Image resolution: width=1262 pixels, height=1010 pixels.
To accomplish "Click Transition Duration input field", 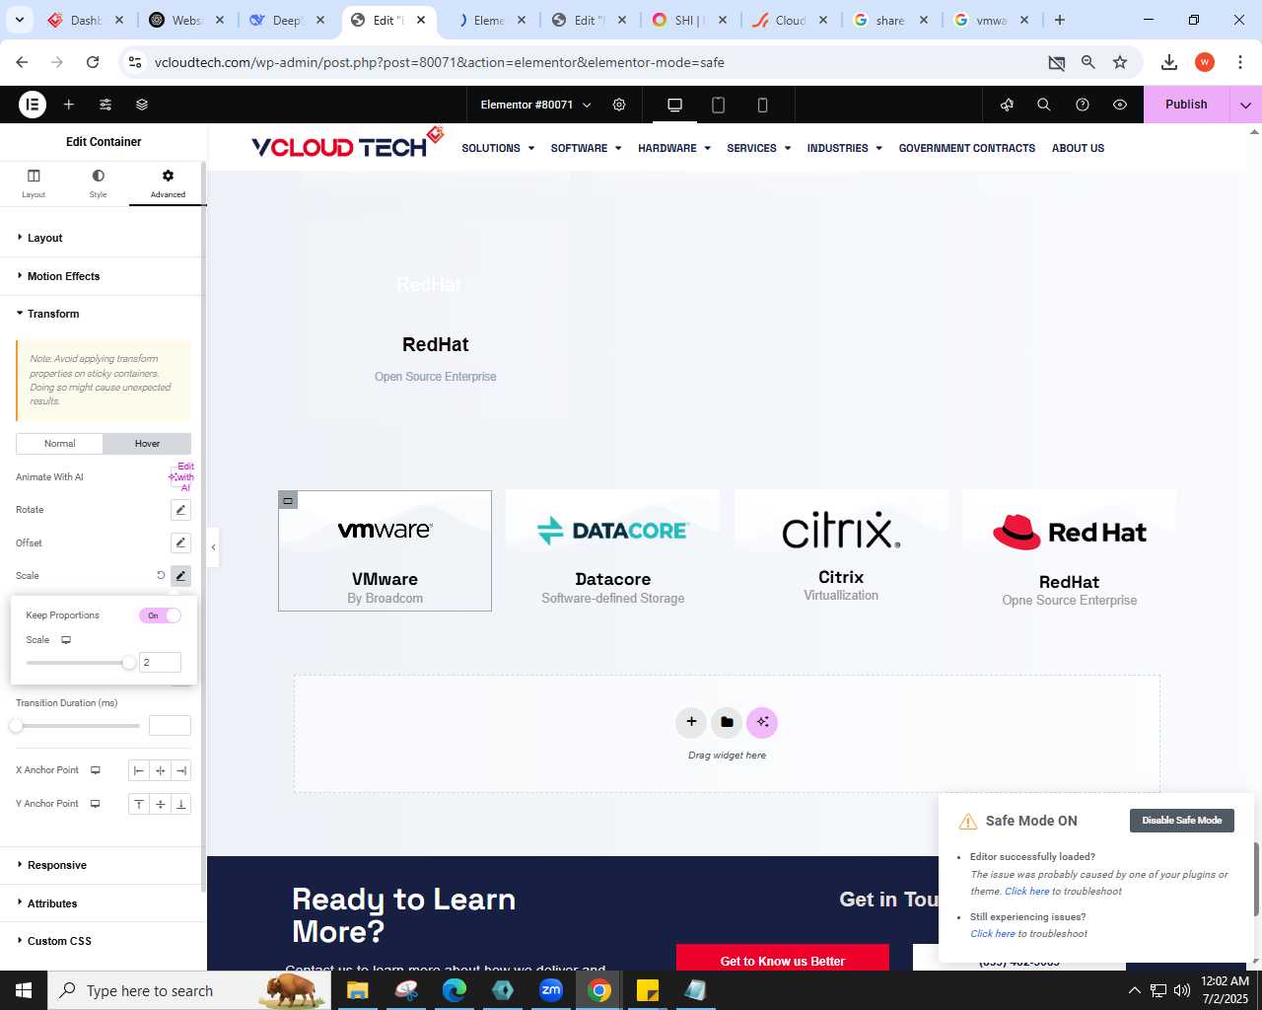I will click(170, 726).
